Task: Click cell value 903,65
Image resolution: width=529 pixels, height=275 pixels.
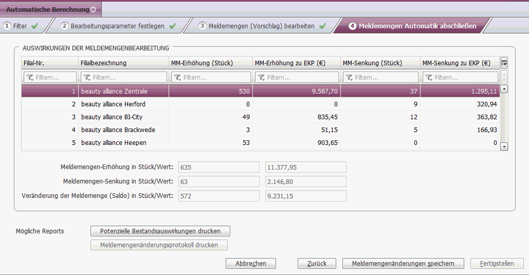Action: click(x=327, y=142)
